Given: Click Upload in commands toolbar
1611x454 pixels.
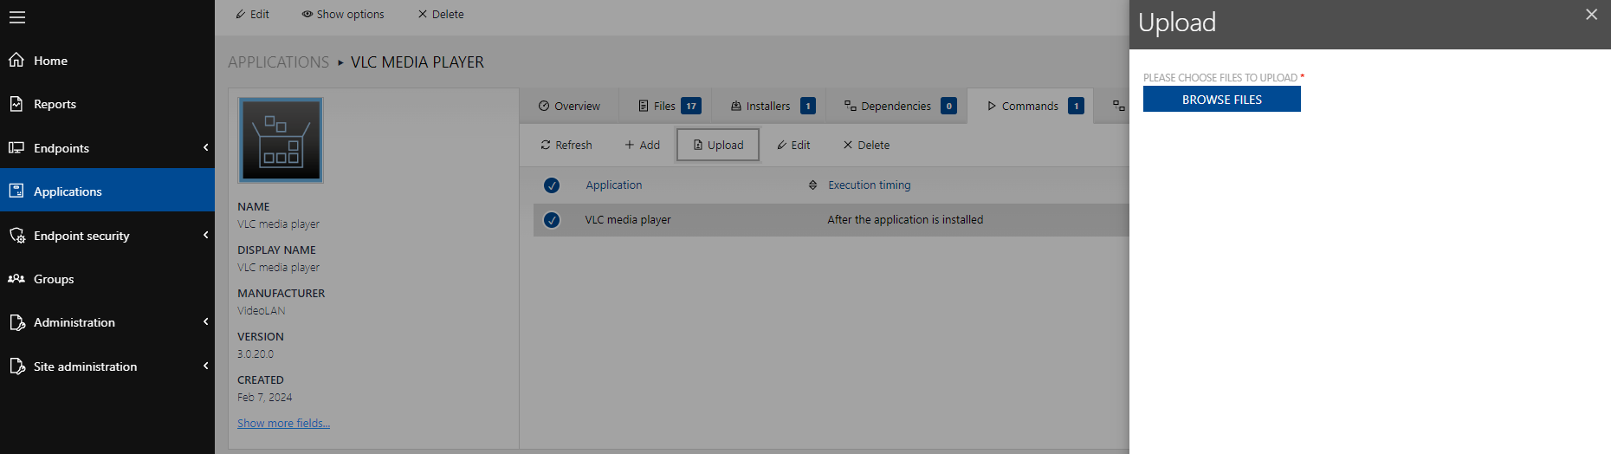Looking at the screenshot, I should (718, 145).
